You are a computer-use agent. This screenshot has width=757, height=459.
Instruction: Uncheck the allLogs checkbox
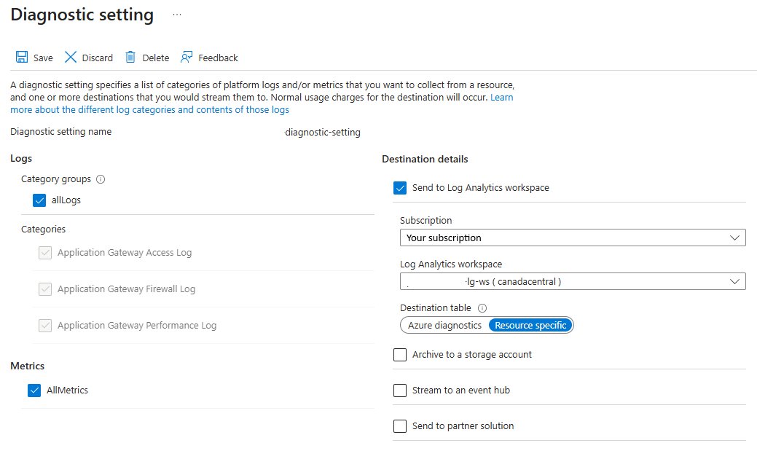pyautogui.click(x=39, y=200)
